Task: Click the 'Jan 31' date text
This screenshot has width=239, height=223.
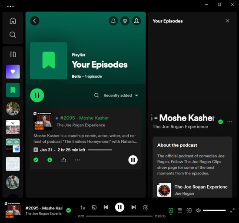Action: (x=46, y=150)
